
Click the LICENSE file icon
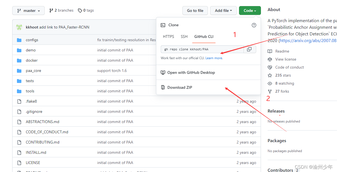19,163
